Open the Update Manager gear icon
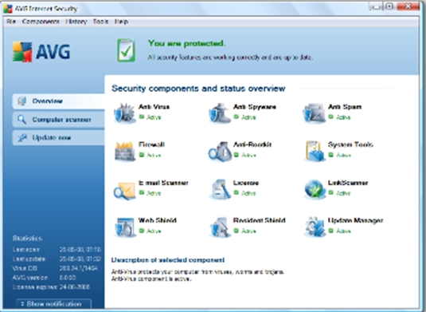Image resolution: width=426 pixels, height=312 pixels. tap(315, 227)
